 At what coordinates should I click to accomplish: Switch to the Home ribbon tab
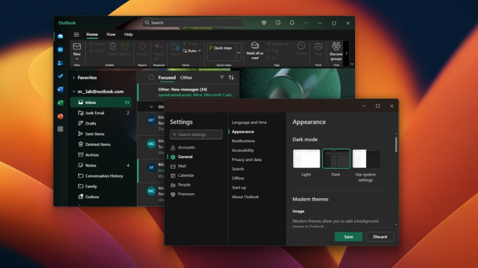click(x=92, y=35)
